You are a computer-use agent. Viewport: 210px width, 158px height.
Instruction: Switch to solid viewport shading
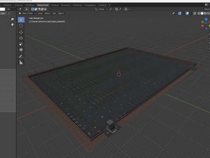202,14
